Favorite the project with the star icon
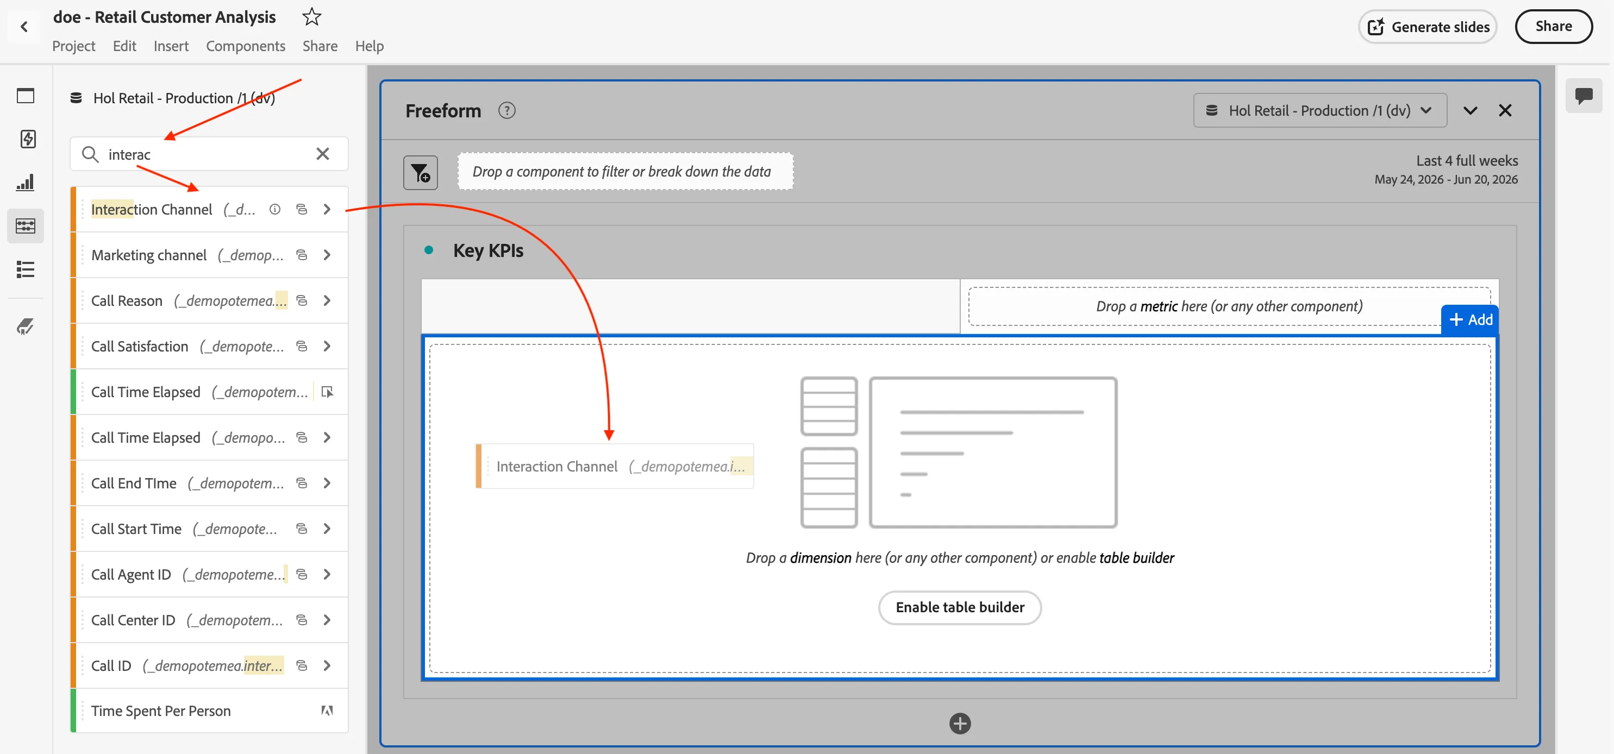Image resolution: width=1614 pixels, height=754 pixels. (311, 16)
